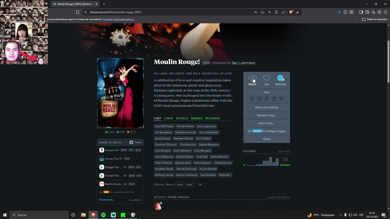View 159K lists count
Image resolution: width=390 pixels, height=219 pixels.
pos(121,132)
